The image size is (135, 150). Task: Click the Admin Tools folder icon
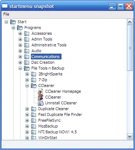tap(27, 39)
